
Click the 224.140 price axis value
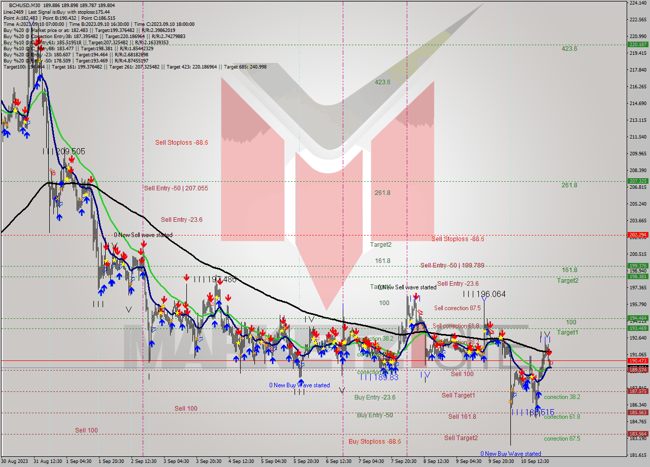click(x=638, y=3)
